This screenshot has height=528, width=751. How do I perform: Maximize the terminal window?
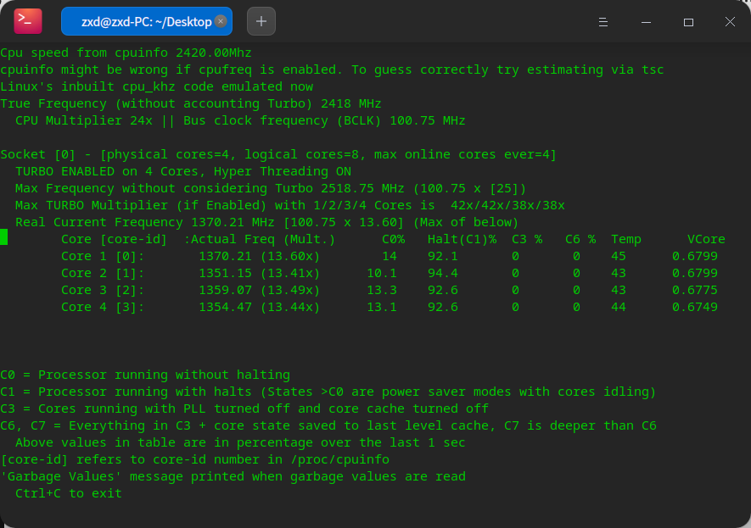688,21
